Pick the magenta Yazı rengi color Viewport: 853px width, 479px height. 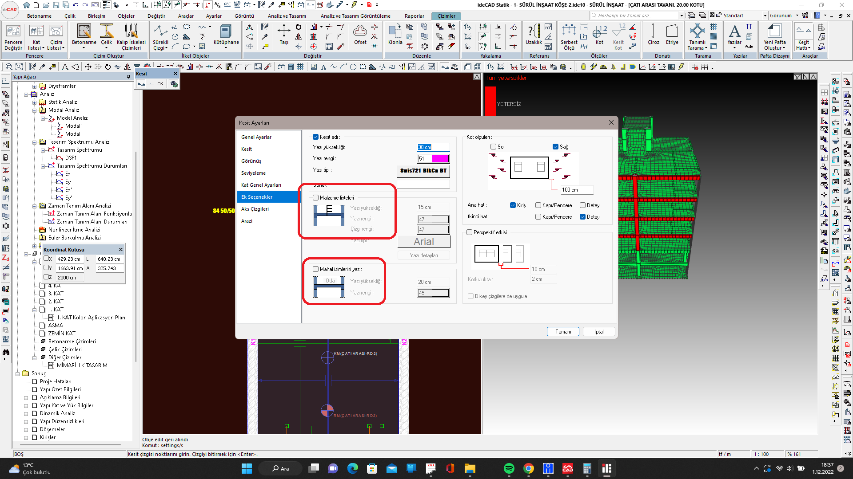click(440, 159)
